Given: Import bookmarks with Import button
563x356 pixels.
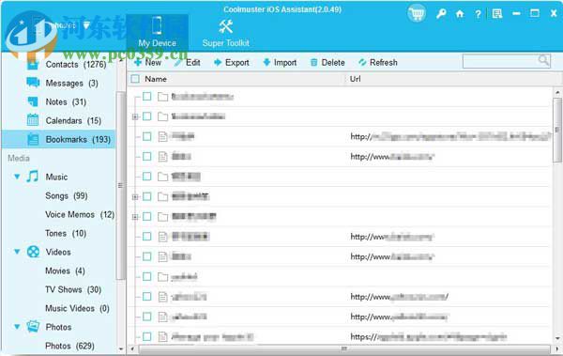Looking at the screenshot, I should coord(280,63).
